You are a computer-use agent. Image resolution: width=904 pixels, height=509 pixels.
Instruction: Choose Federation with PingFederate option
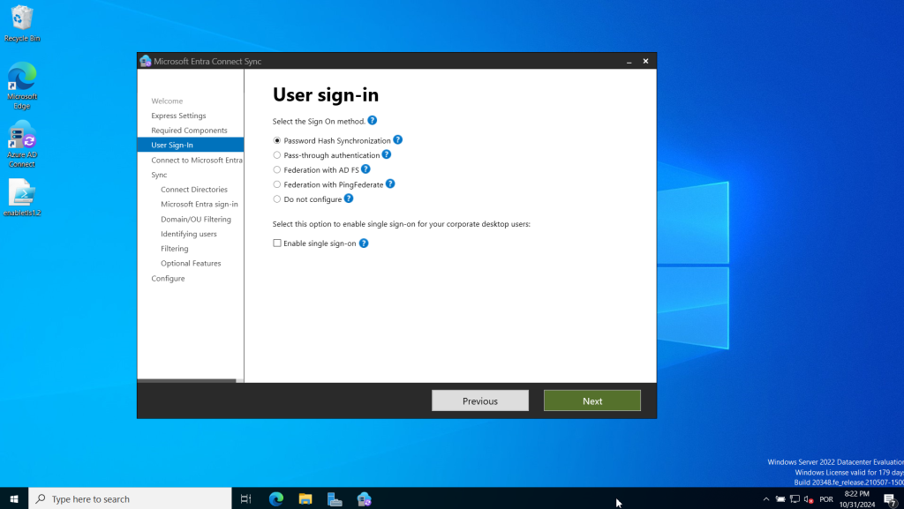point(276,184)
